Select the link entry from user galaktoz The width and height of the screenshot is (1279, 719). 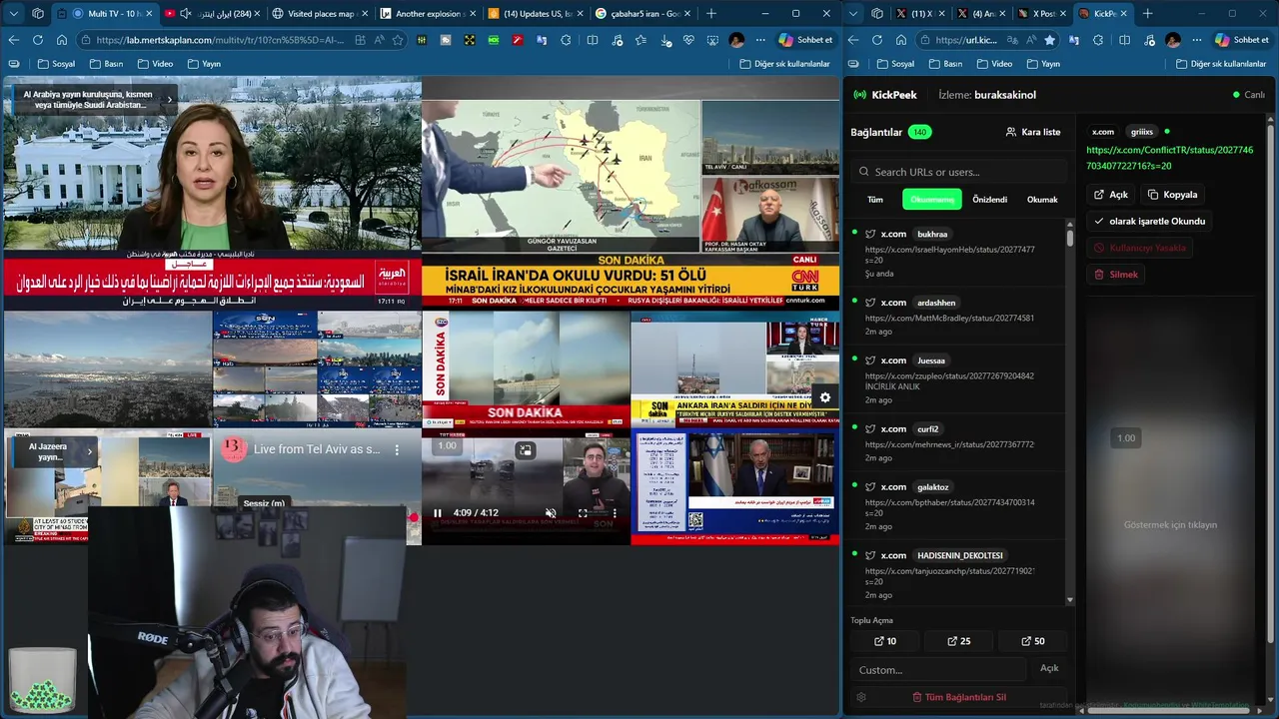pos(954,506)
